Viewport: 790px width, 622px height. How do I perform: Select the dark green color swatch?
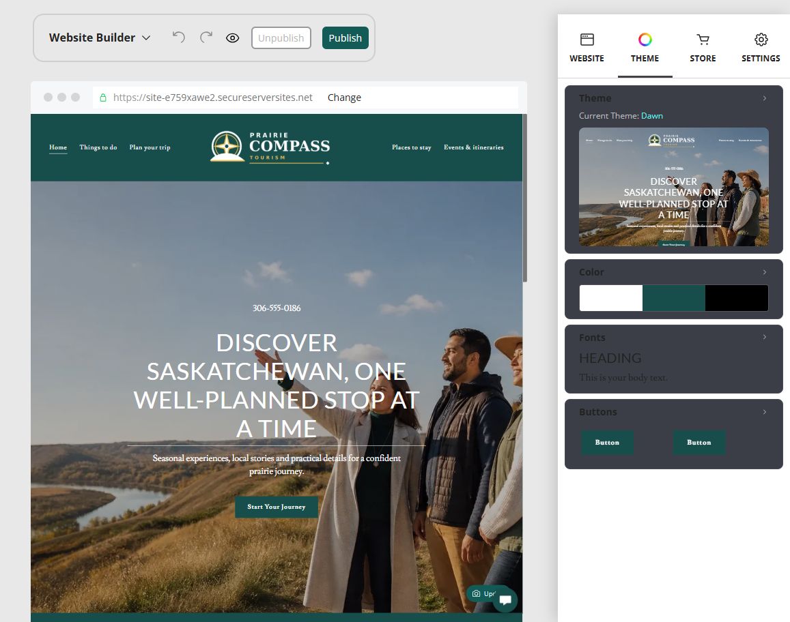tap(674, 298)
